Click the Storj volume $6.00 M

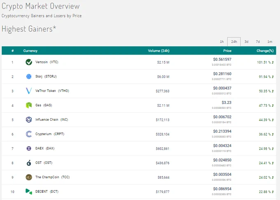point(163,77)
